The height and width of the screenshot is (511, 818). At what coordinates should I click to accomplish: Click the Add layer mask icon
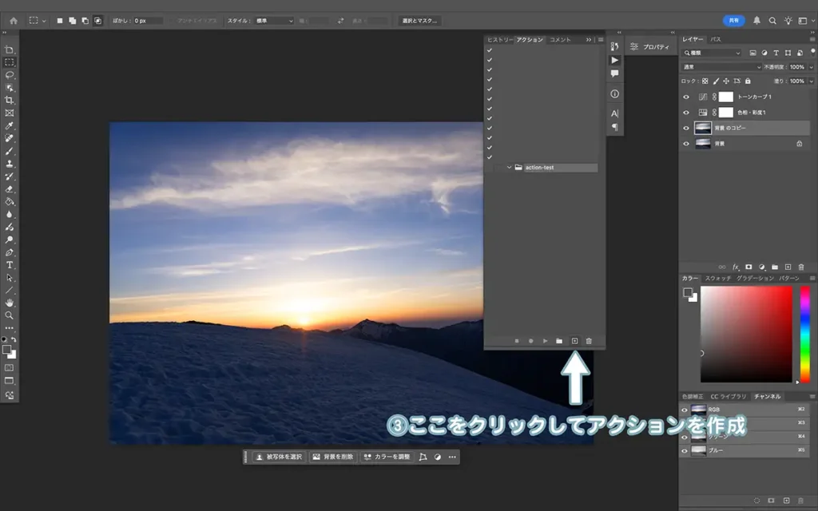pyautogui.click(x=749, y=266)
